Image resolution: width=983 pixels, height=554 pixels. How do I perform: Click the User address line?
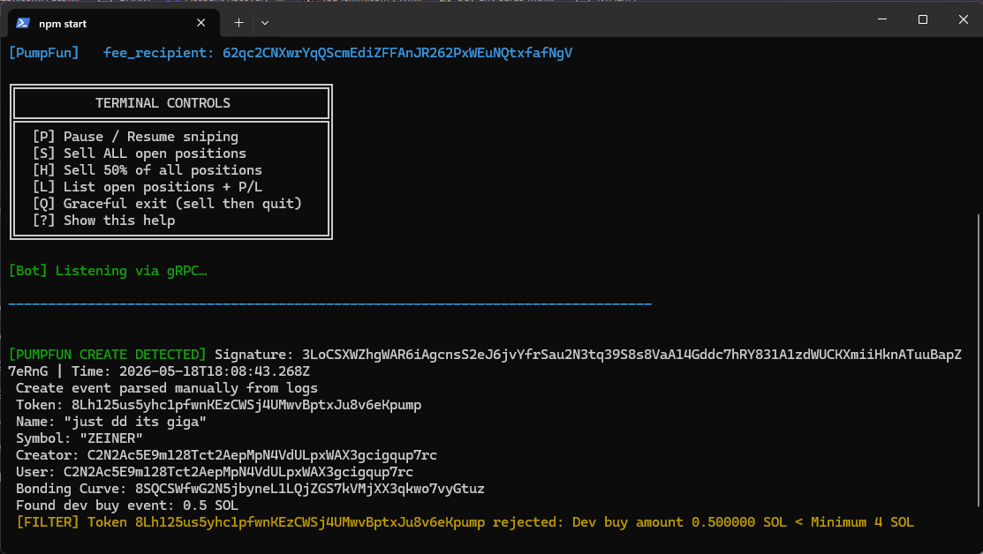click(215, 472)
